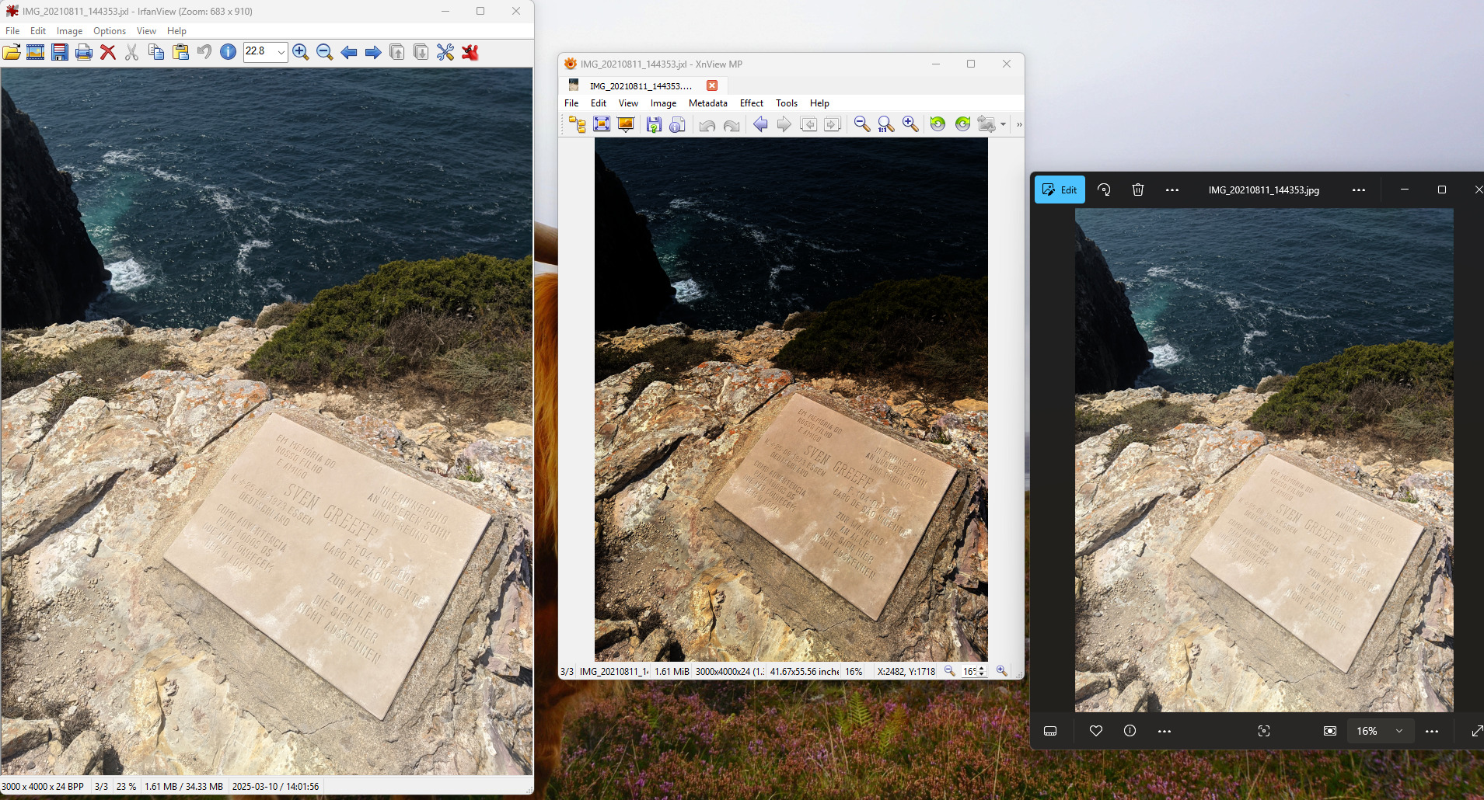Viewport: 1484px width, 800px height.
Task: Rotate right green icon in XnView MP
Action: point(962,124)
